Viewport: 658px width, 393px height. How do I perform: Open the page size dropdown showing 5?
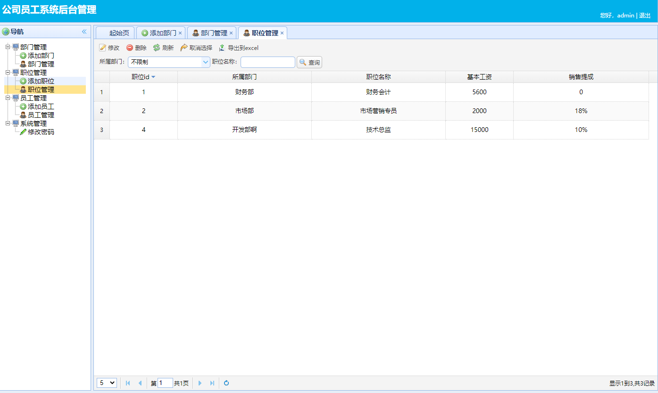(107, 383)
